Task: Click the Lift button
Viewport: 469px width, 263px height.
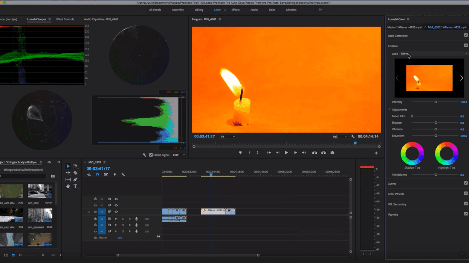Action: pyautogui.click(x=315, y=153)
